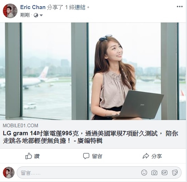Open the post options three-dots menu
The height and width of the screenshot is (182, 187).
pos(180,7)
